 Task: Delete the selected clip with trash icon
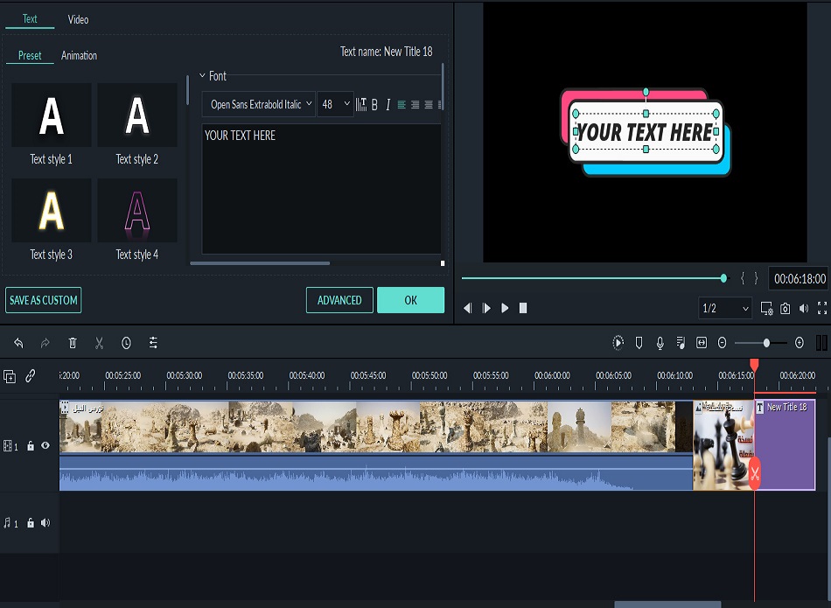click(x=73, y=344)
